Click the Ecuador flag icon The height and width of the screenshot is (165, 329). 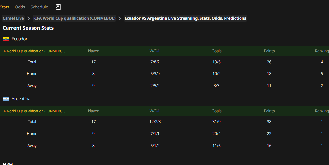click(x=6, y=39)
